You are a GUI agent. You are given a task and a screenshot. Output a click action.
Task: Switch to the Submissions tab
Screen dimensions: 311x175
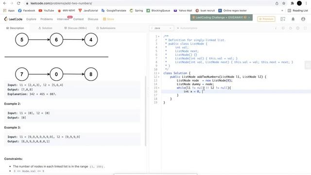(106, 28)
